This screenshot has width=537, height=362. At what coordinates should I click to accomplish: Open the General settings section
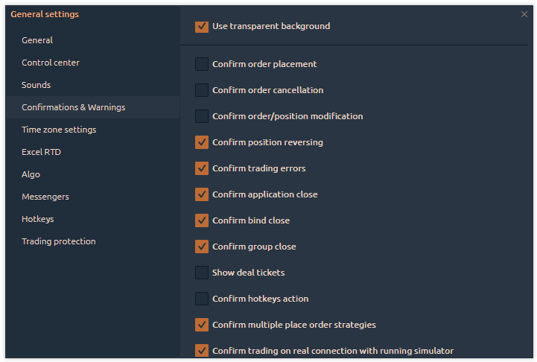pyautogui.click(x=37, y=40)
